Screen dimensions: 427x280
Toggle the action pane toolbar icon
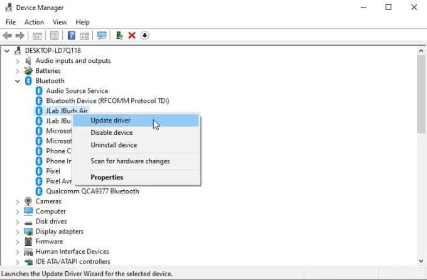[x=84, y=35]
